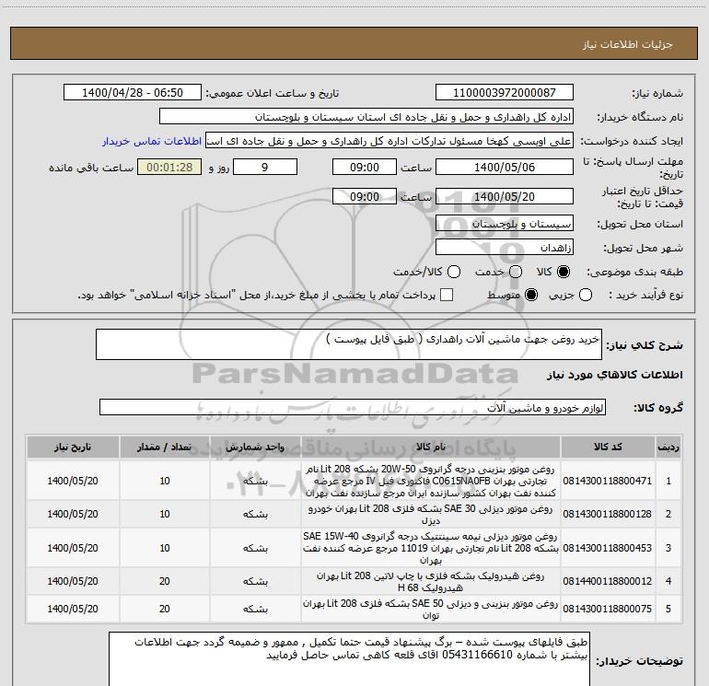Select the خدمت radio button
The height and width of the screenshot is (686, 709).
pyautogui.click(x=516, y=272)
